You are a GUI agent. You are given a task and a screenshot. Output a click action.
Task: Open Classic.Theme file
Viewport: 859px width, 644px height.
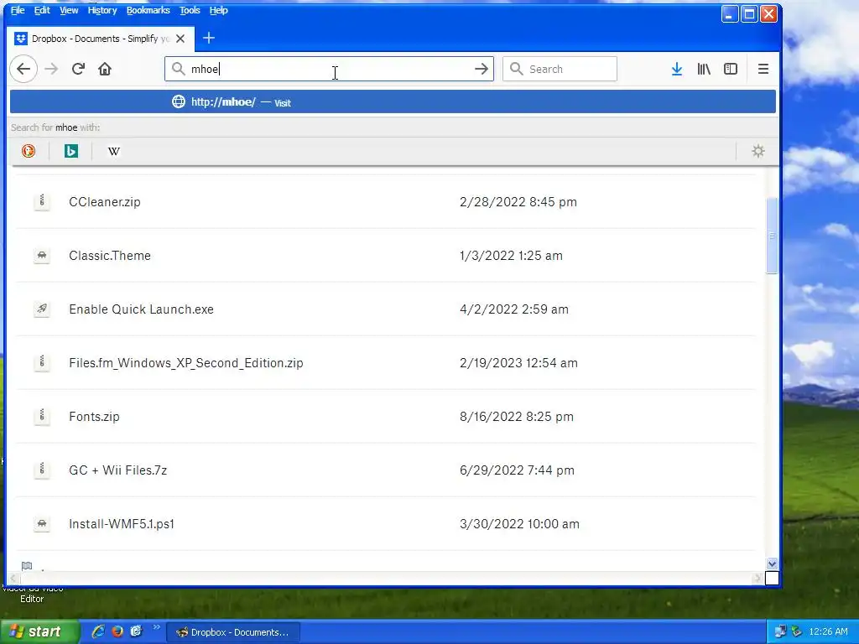[x=110, y=255]
